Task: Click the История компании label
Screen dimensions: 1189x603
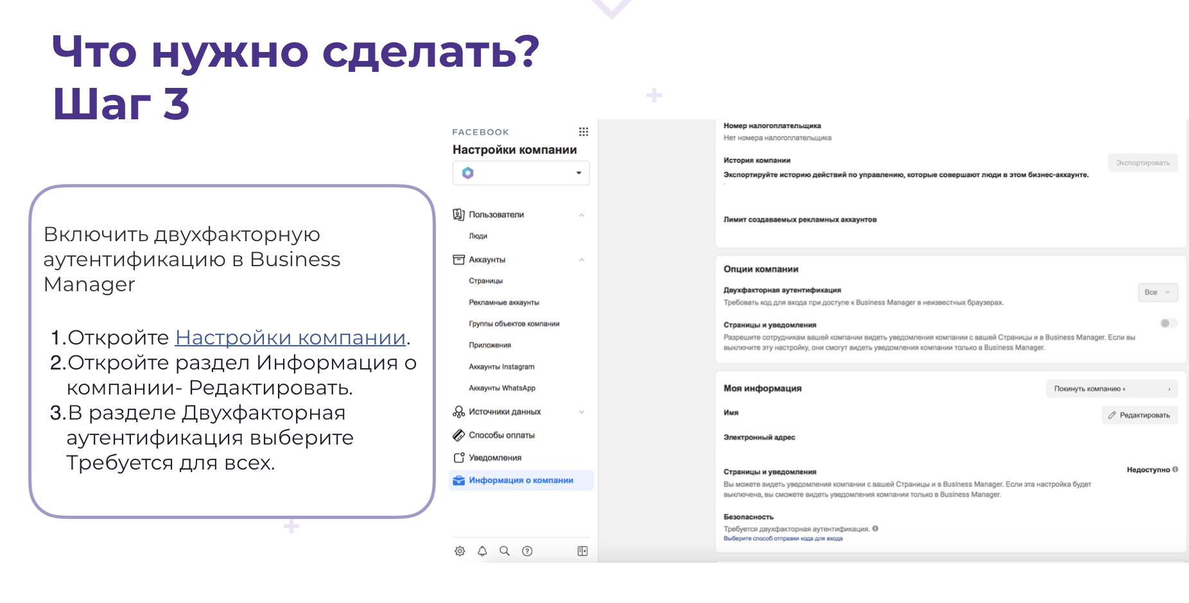Action: coord(757,160)
